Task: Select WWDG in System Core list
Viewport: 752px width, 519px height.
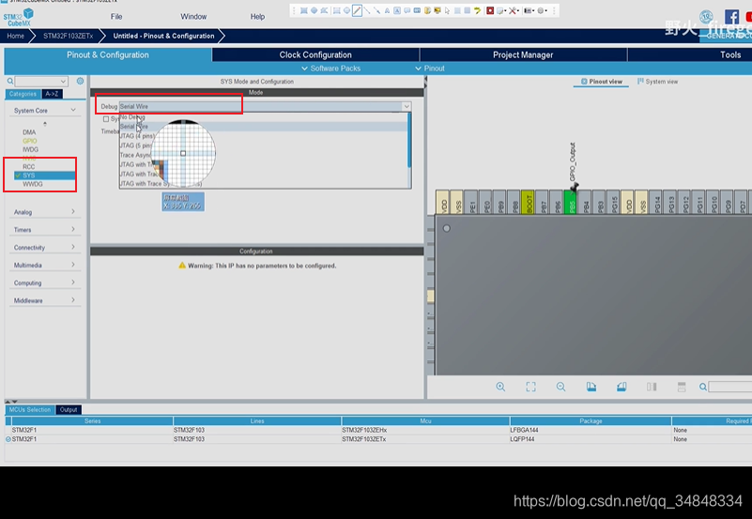Action: [x=33, y=184]
